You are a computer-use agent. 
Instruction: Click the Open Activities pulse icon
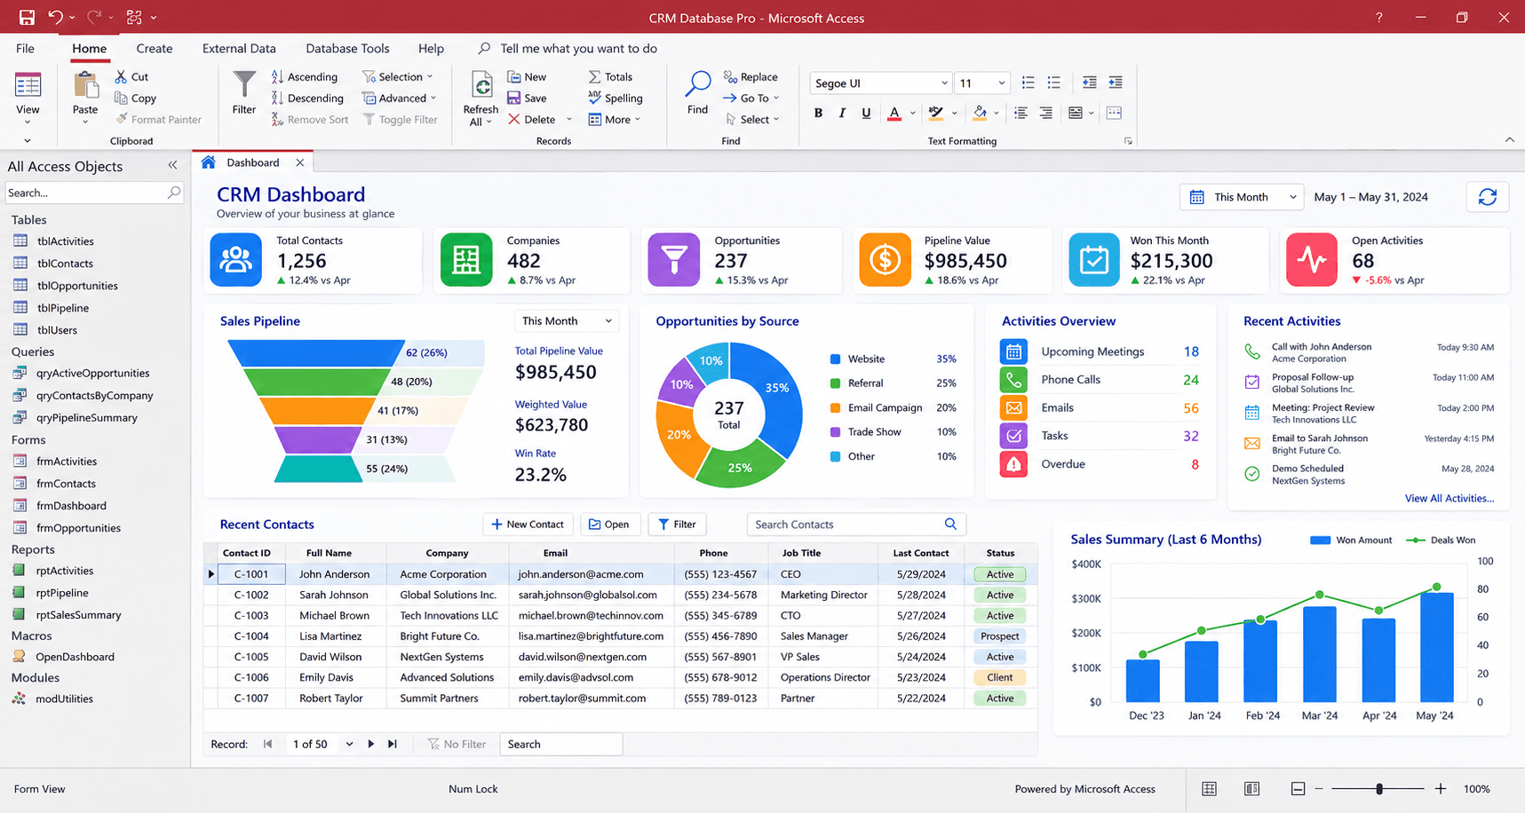click(1312, 260)
